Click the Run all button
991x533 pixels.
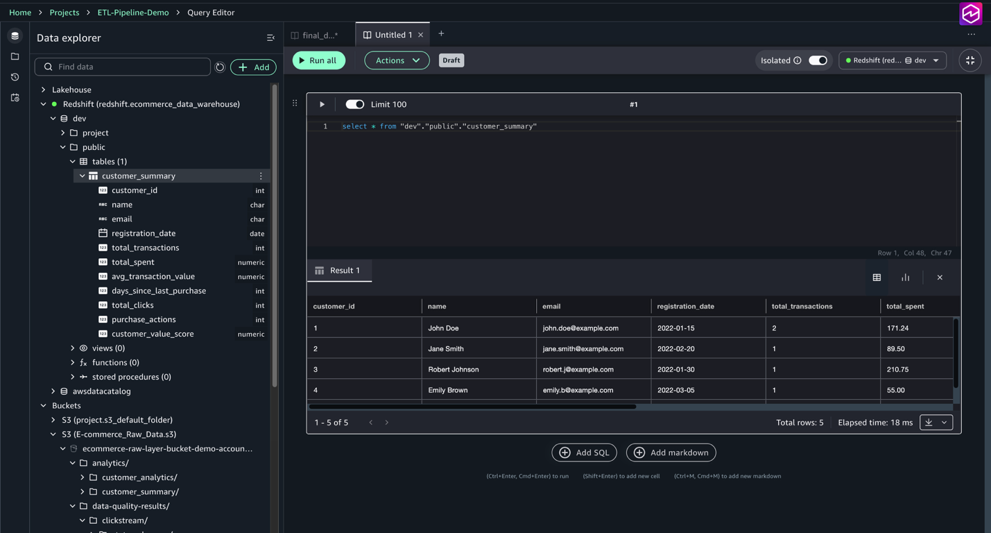tap(318, 60)
